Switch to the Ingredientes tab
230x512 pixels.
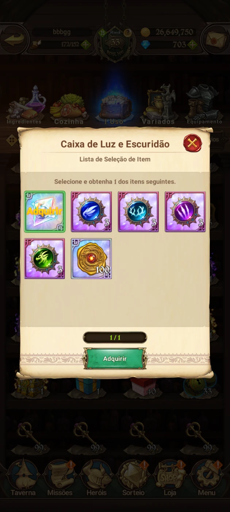pos(24,106)
